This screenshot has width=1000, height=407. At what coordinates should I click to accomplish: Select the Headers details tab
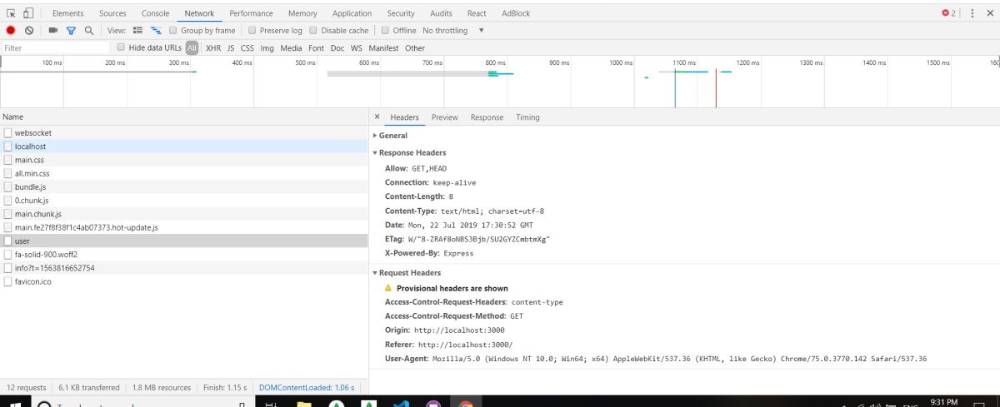(x=404, y=117)
